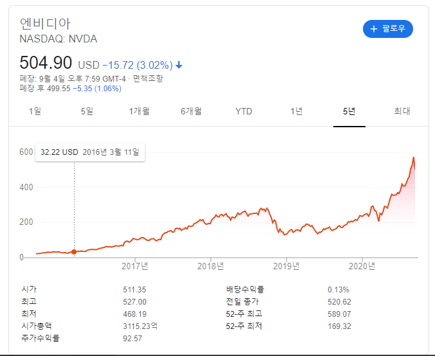Click the 2017년 axis label

135,266
